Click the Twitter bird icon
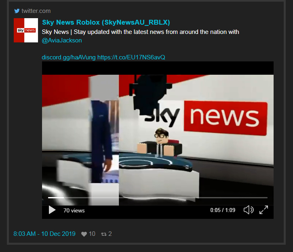This screenshot has height=252, width=293. point(17,11)
